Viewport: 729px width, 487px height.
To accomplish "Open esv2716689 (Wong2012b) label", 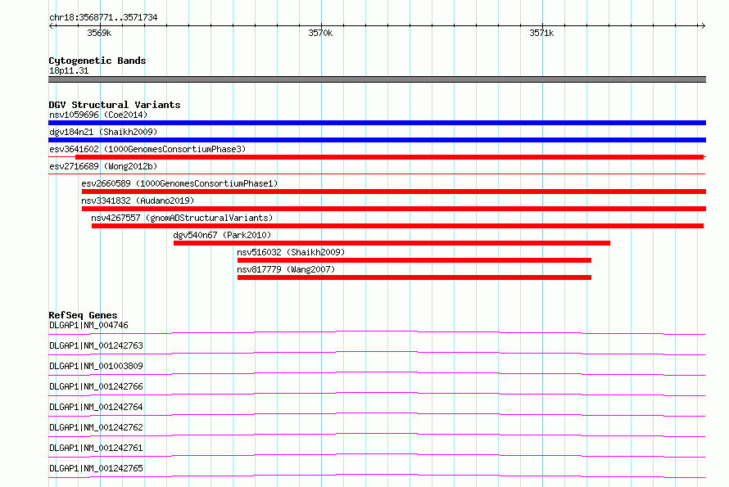I will (103, 166).
